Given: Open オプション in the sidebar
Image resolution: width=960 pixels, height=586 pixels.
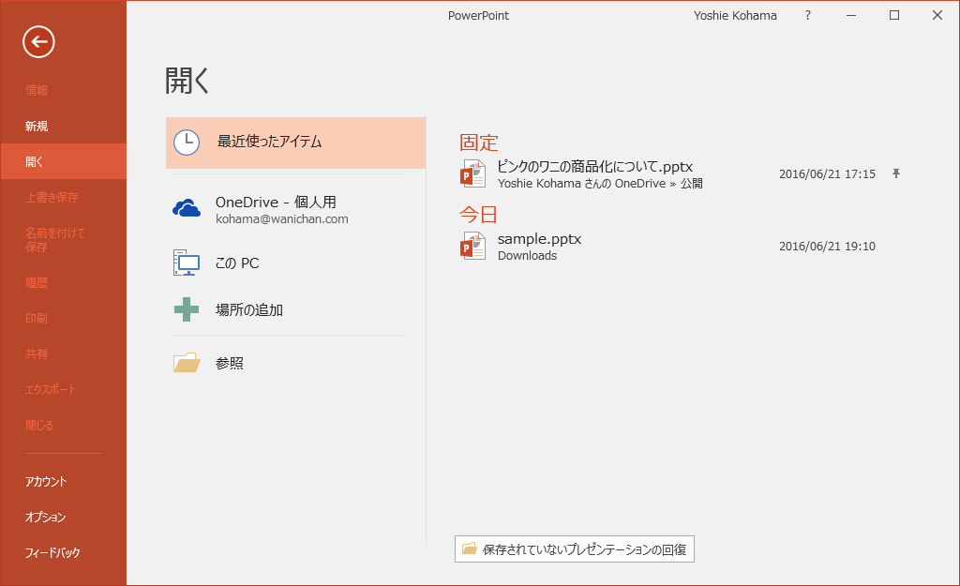Looking at the screenshot, I should pos(45,517).
